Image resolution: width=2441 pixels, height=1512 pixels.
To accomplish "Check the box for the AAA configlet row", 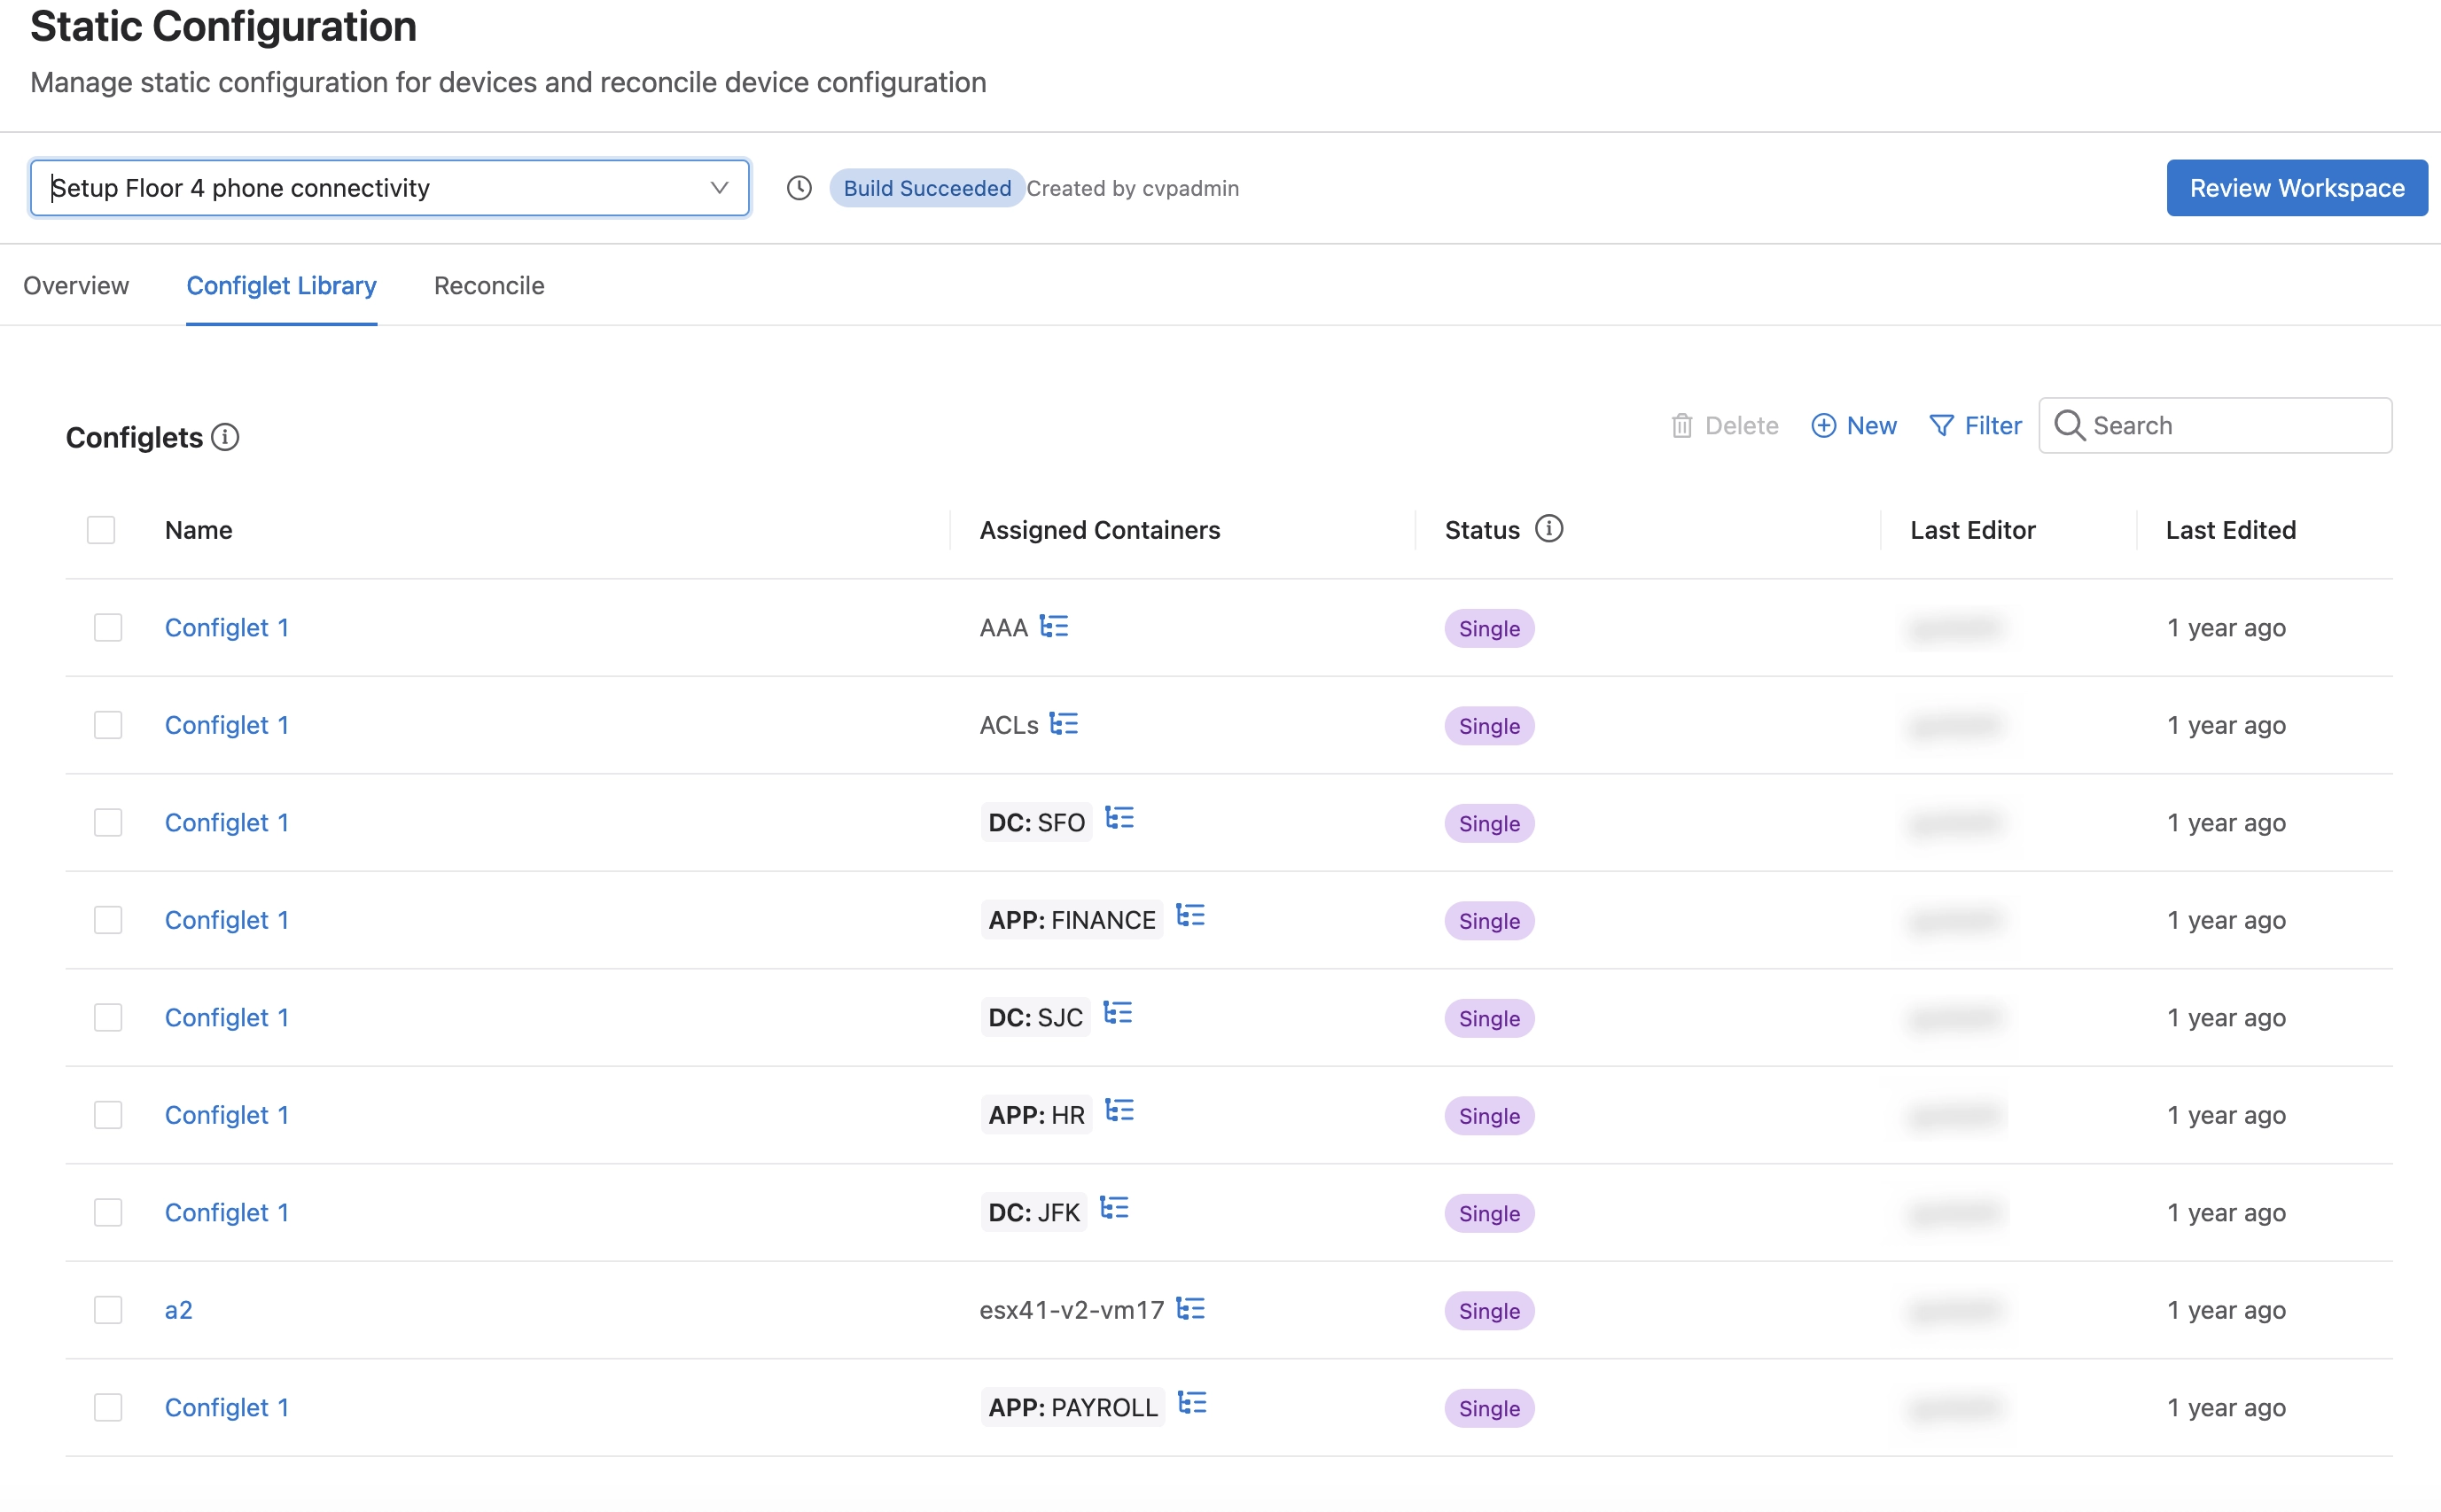I will tap(108, 628).
